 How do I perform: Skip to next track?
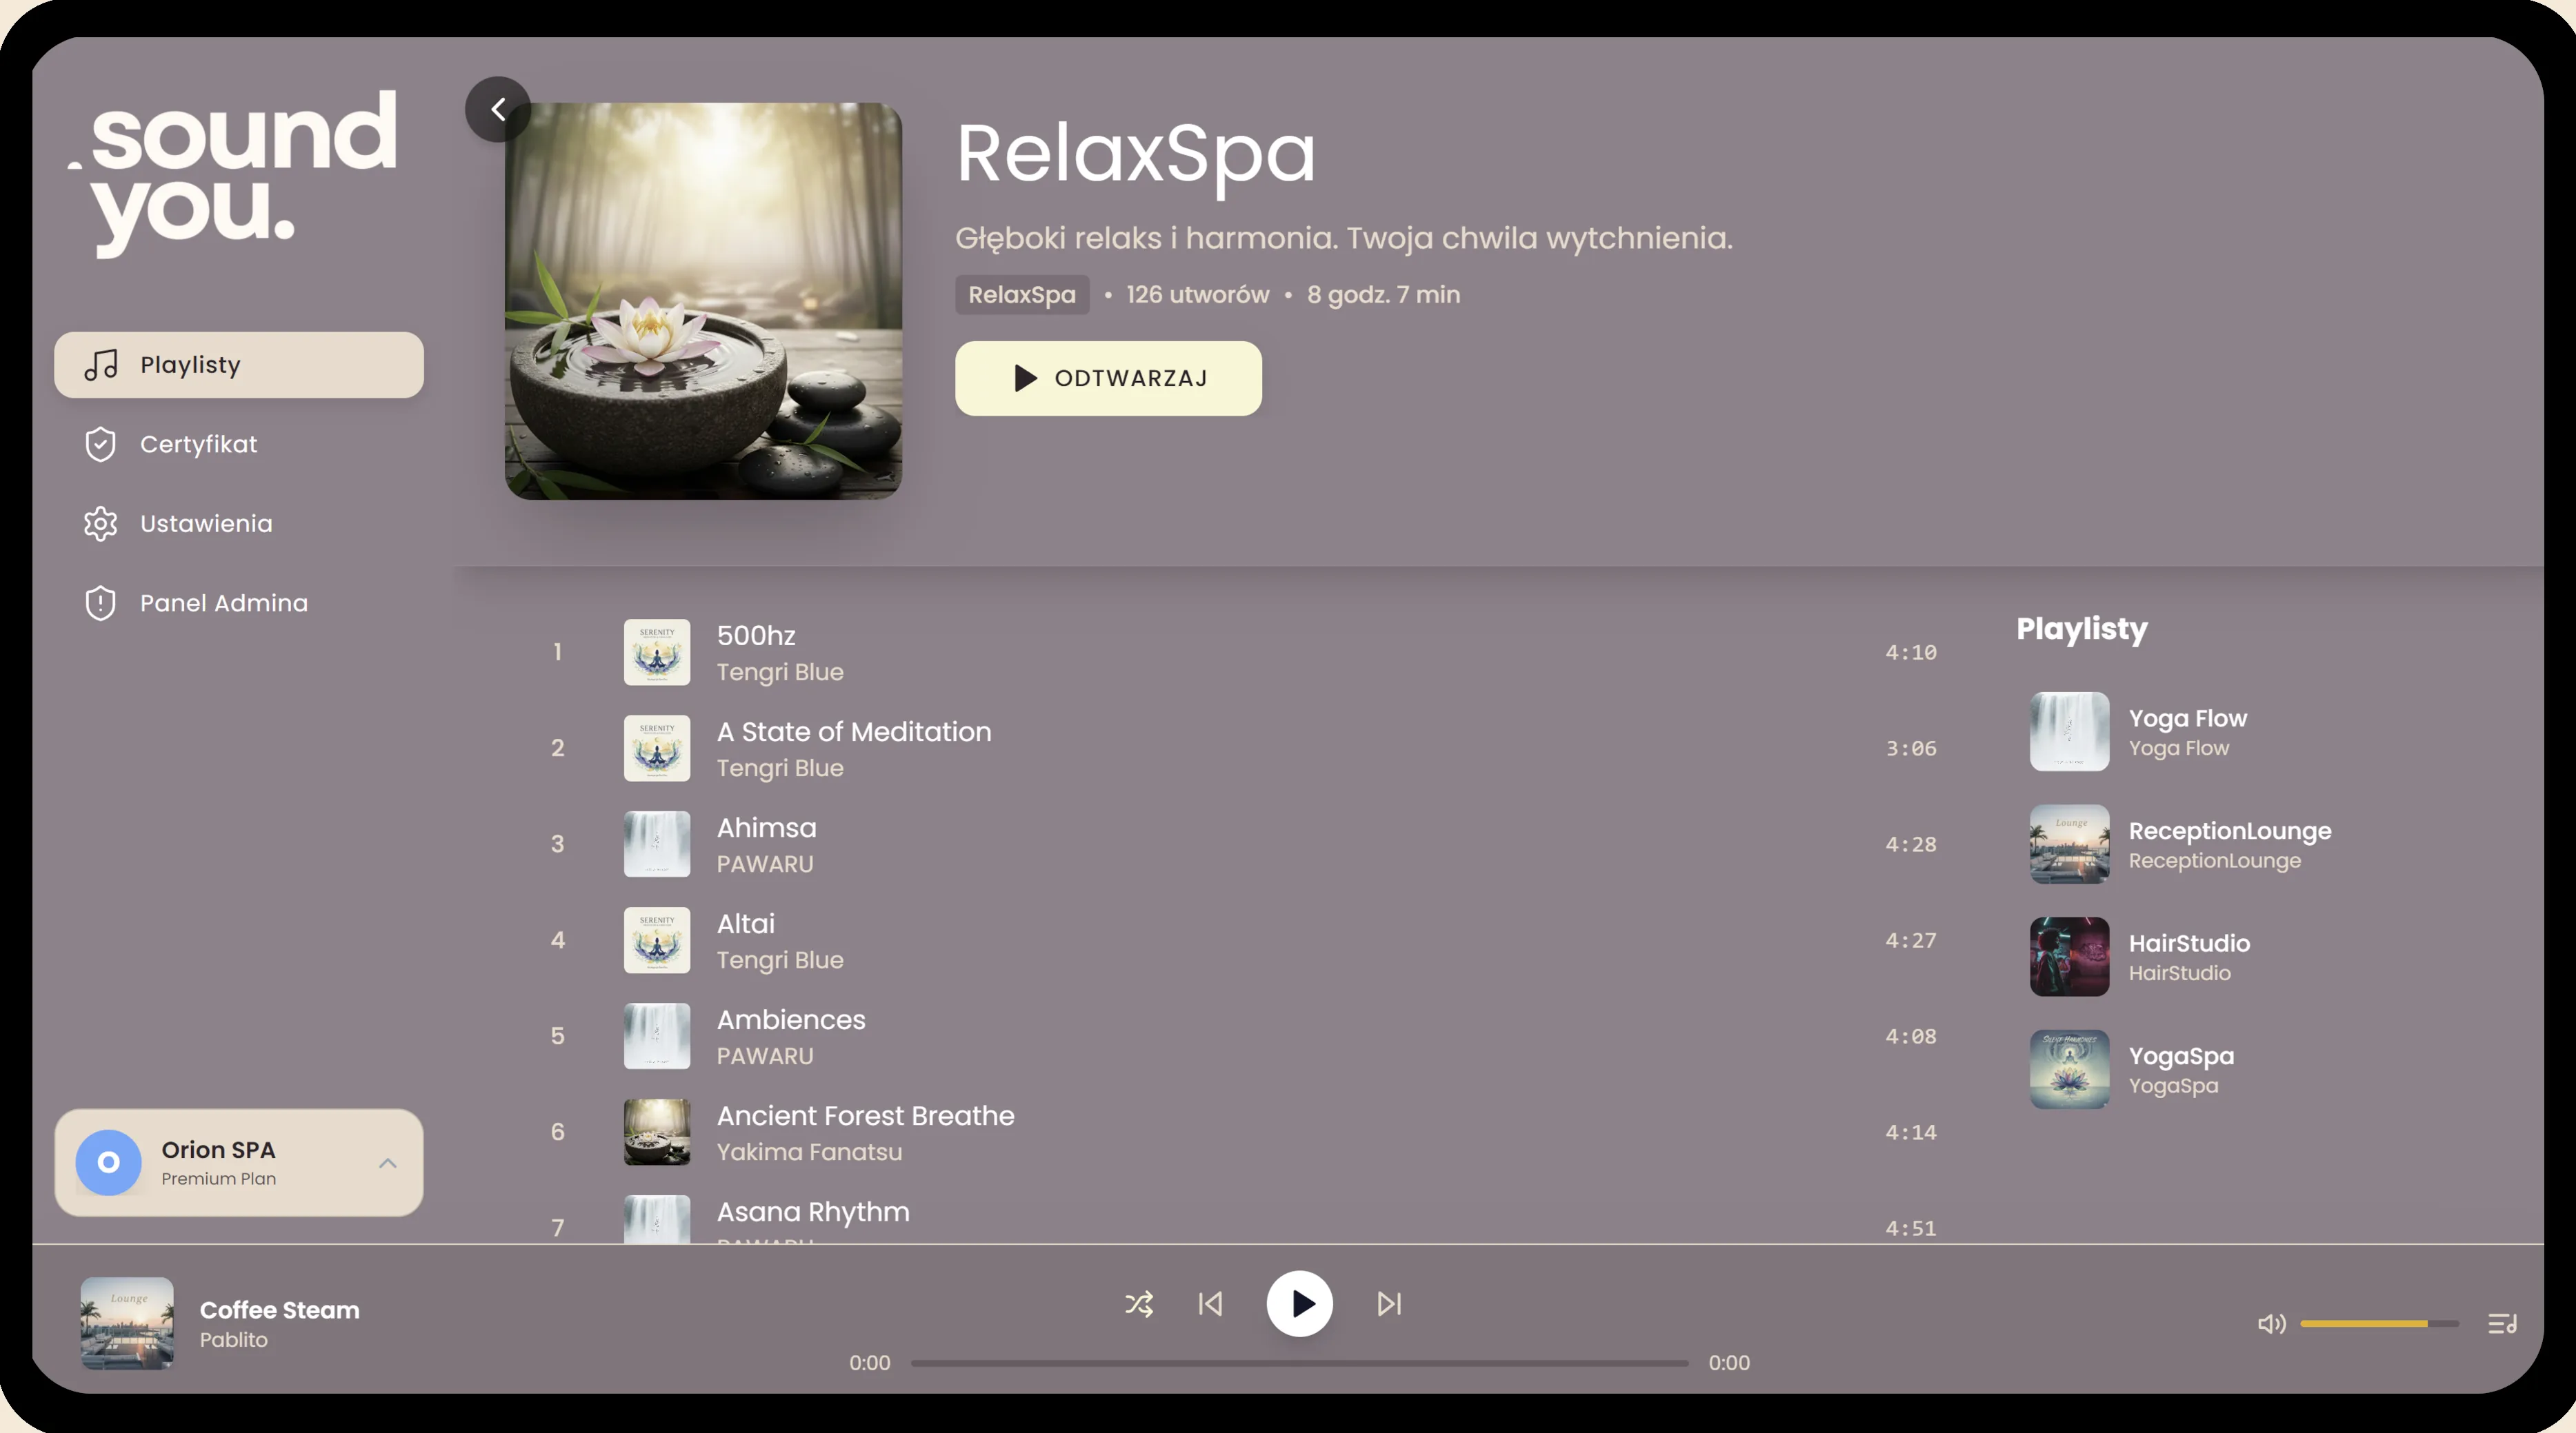pyautogui.click(x=1389, y=1303)
